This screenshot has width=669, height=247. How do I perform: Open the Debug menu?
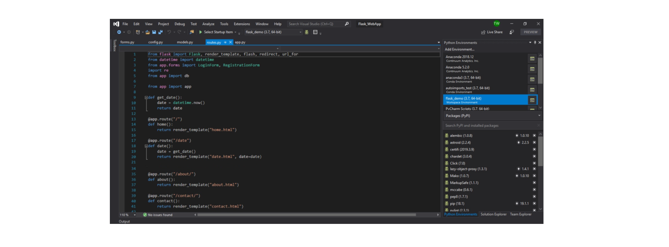pos(179,24)
